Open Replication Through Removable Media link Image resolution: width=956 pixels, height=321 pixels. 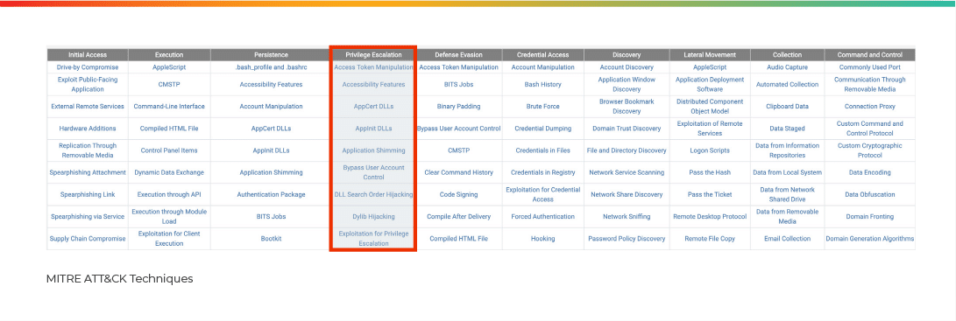tap(88, 150)
